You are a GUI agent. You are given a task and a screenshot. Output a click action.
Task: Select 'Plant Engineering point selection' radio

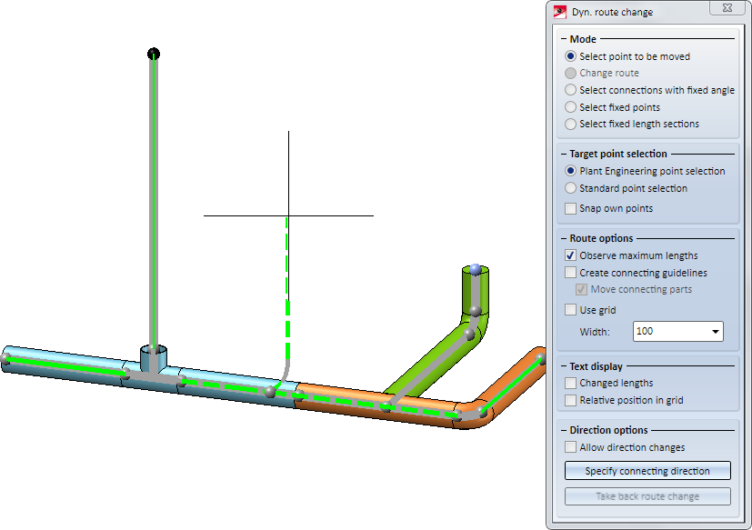coord(570,171)
